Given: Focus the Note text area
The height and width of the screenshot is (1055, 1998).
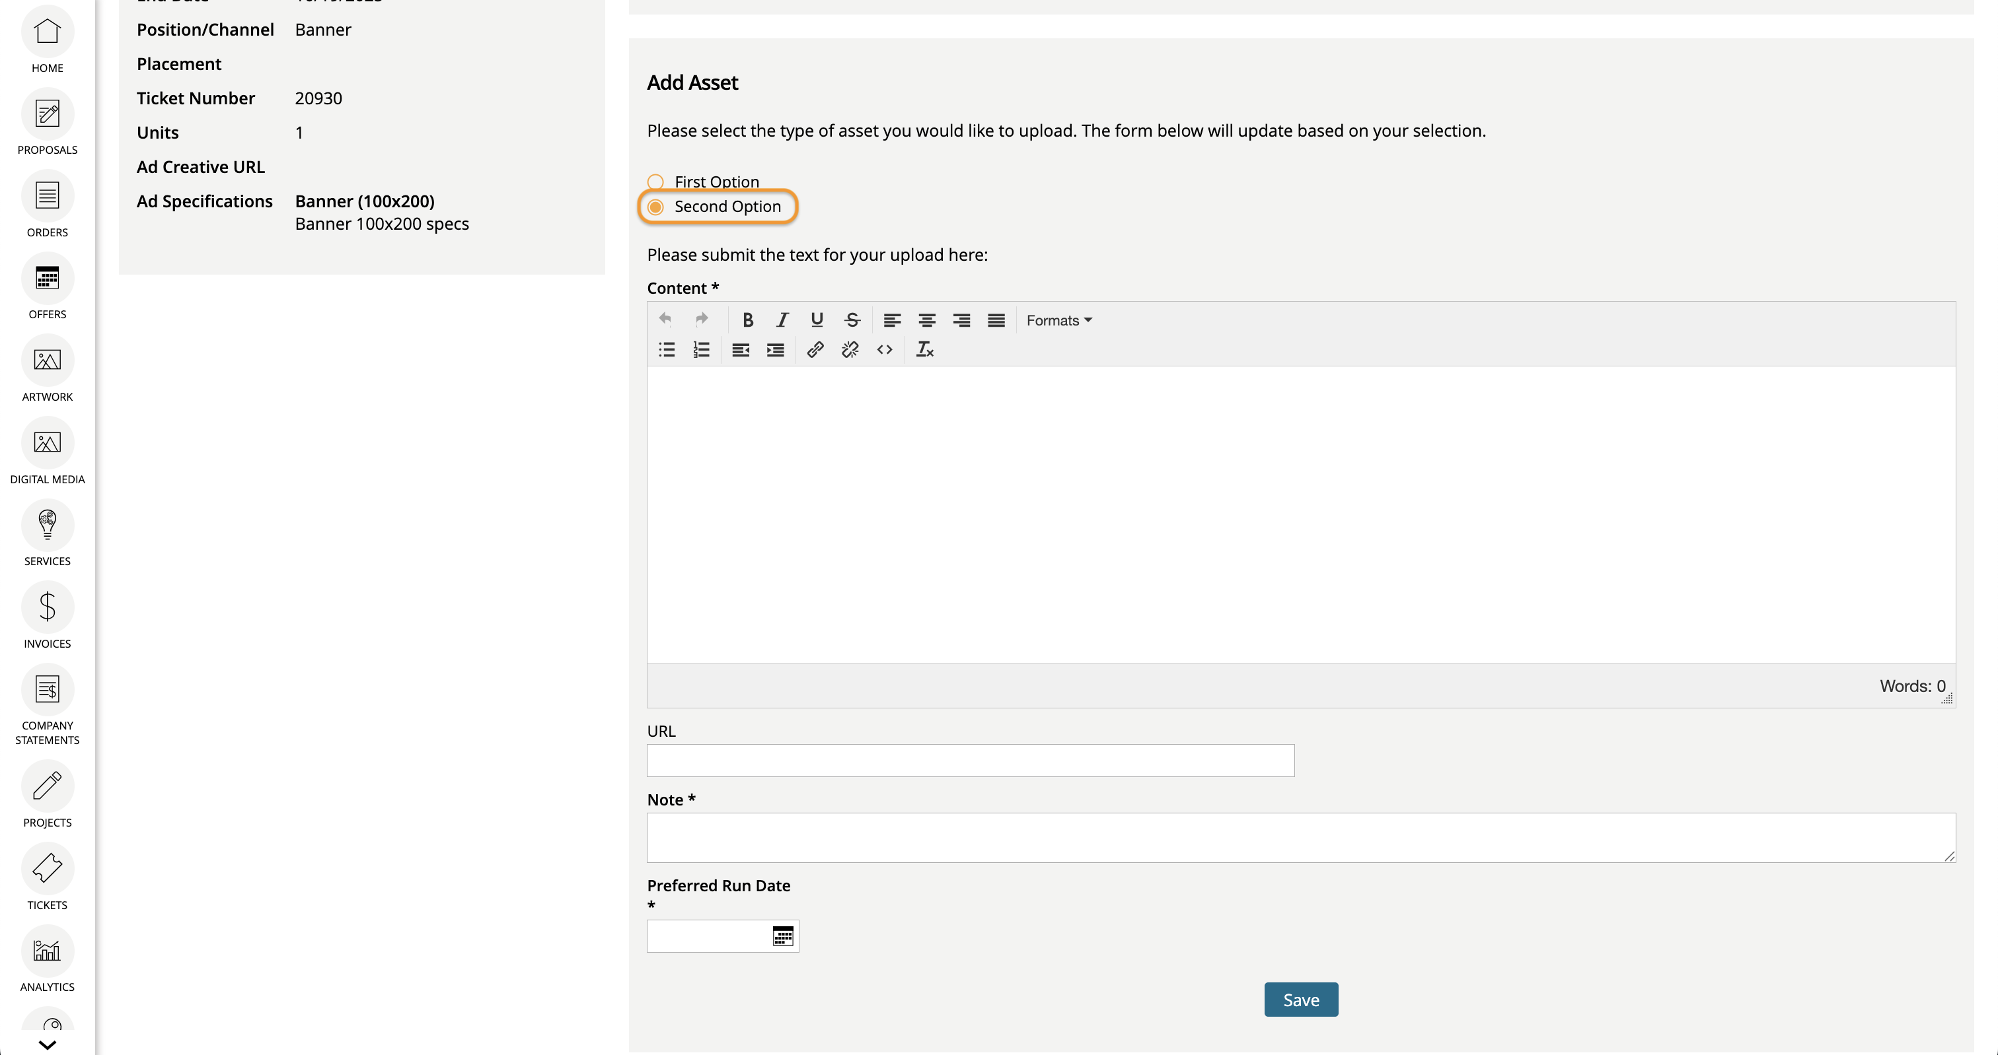Looking at the screenshot, I should 1301,837.
